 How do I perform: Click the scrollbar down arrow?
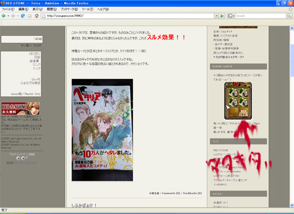(292, 205)
